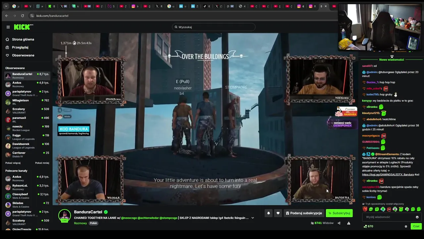Open tab search dropdown in browser
Screen dimensions: 424x239
pos(6,6)
